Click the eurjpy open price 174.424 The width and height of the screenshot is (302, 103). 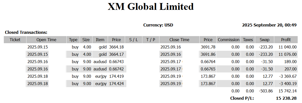coord(116,84)
